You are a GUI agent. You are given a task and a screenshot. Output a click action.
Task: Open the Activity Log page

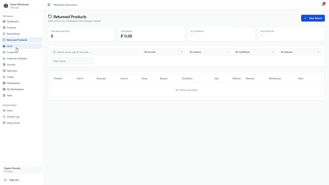pos(22,117)
